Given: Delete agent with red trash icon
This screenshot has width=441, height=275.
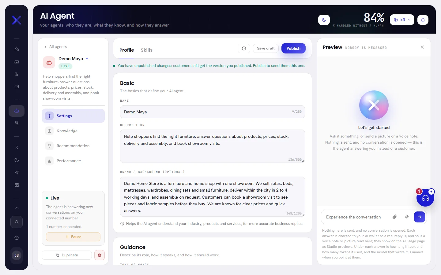Looking at the screenshot, I should coord(100,255).
